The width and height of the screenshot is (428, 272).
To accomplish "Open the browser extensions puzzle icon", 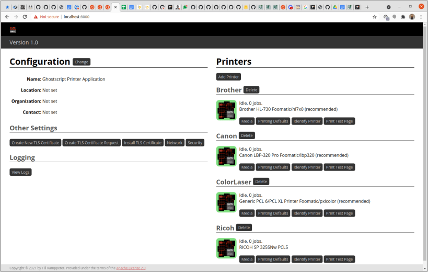I will 403,17.
